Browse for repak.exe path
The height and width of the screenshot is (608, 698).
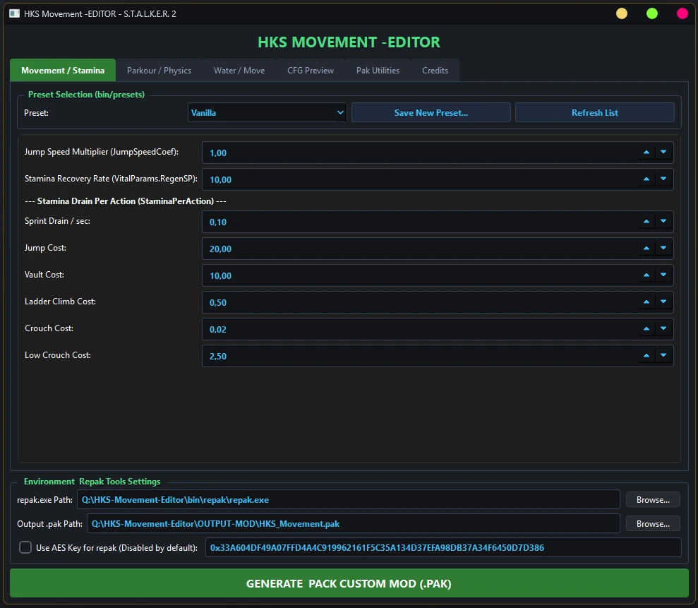(653, 500)
